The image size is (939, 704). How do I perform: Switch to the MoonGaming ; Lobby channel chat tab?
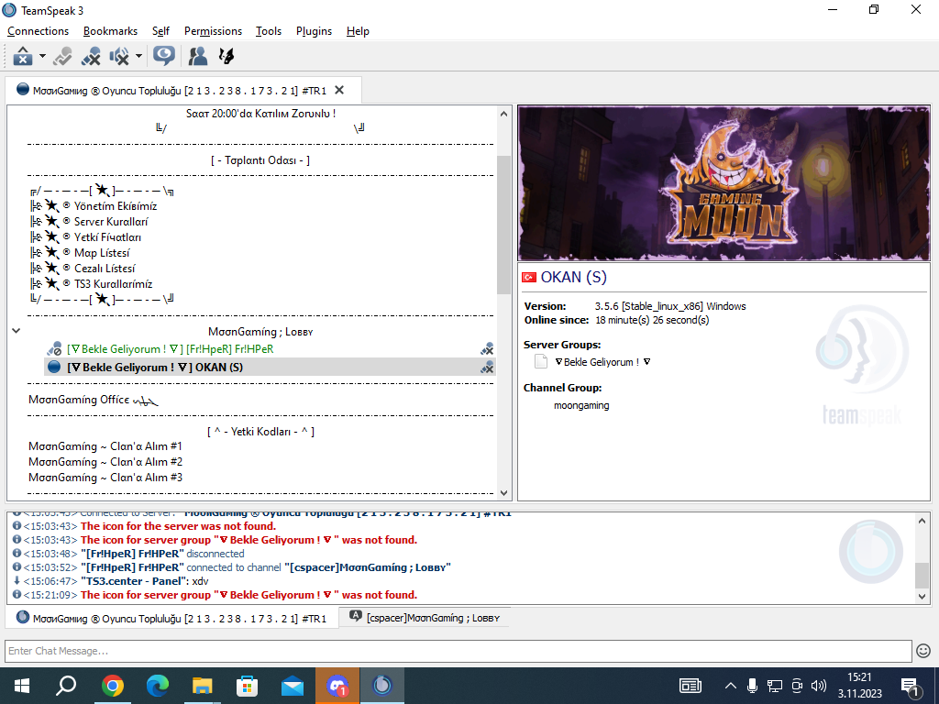425,617
